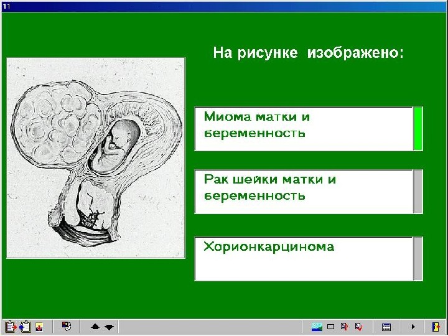Image resolution: width=448 pixels, height=336 pixels.
Task: Click gray indicator bar beside Хорионкарцинома answer
Action: pyautogui.click(x=418, y=259)
